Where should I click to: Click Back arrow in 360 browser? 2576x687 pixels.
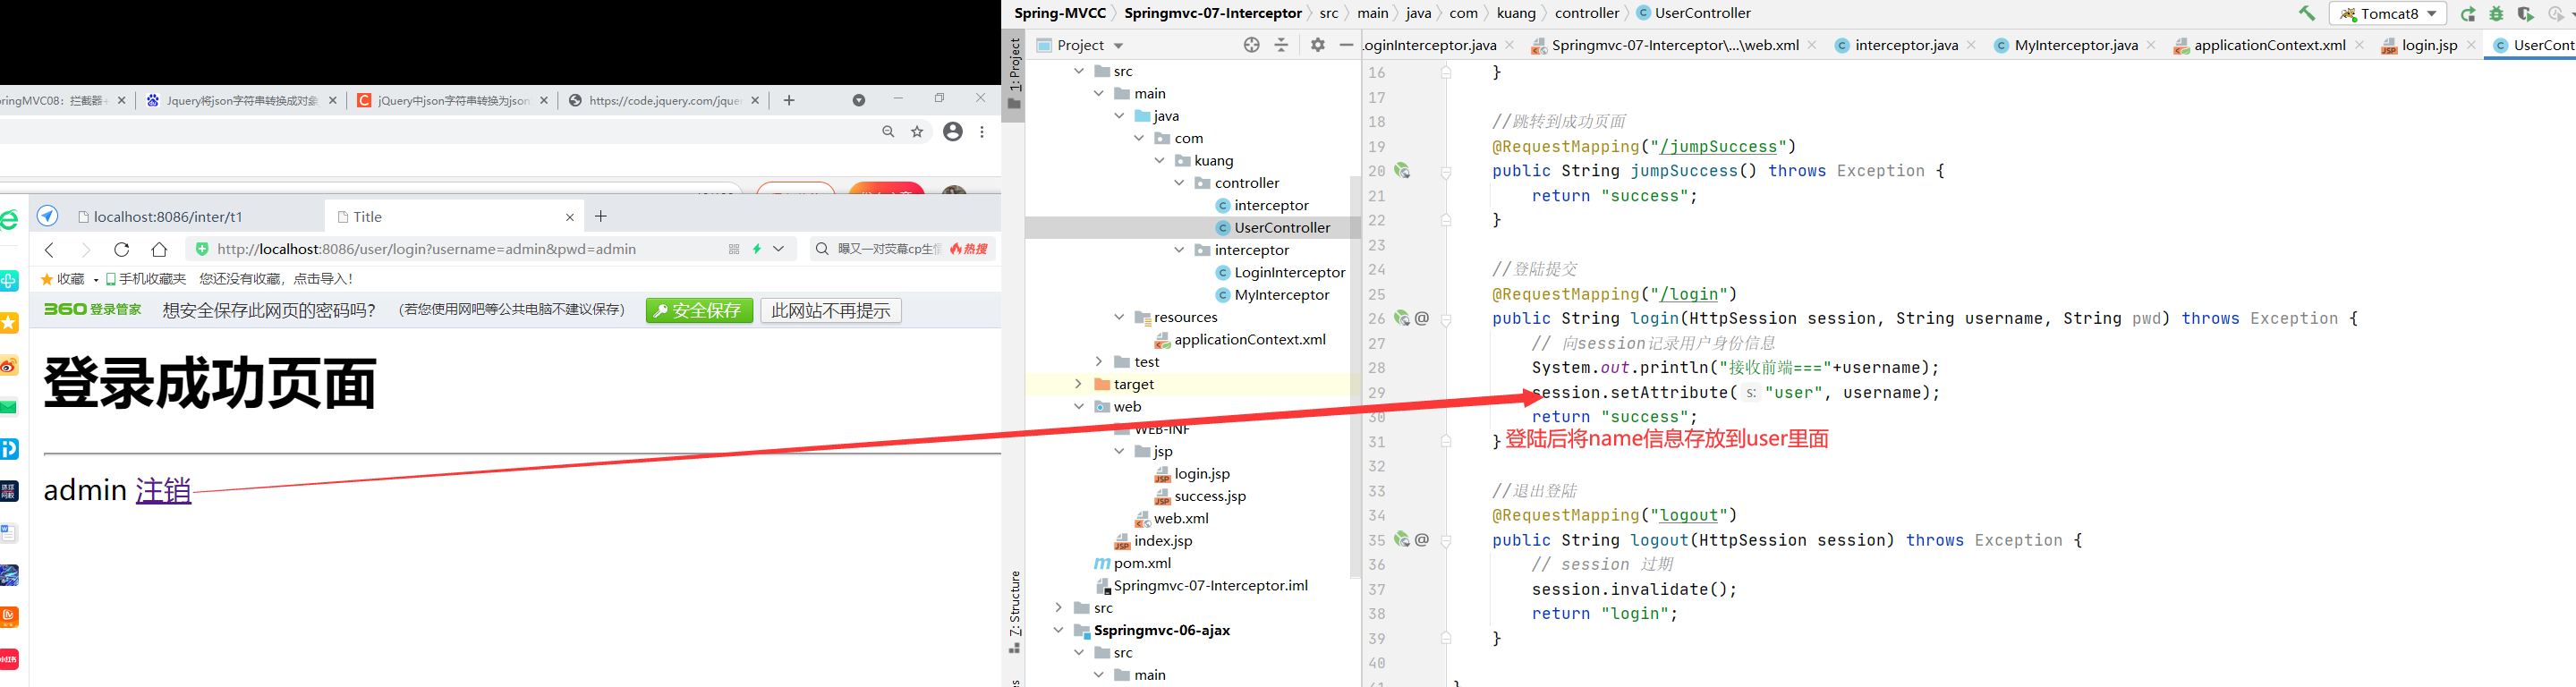49,249
